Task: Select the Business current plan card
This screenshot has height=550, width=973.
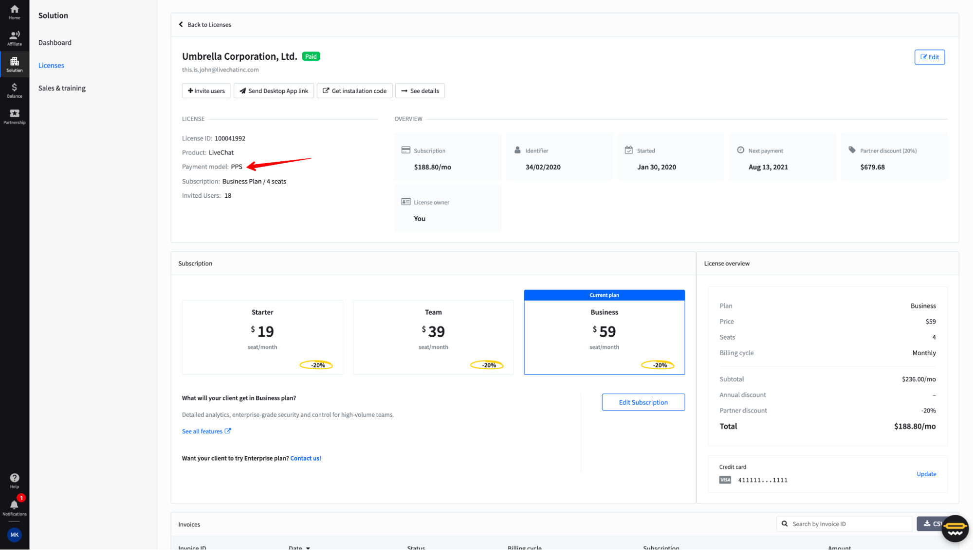Action: 604,332
